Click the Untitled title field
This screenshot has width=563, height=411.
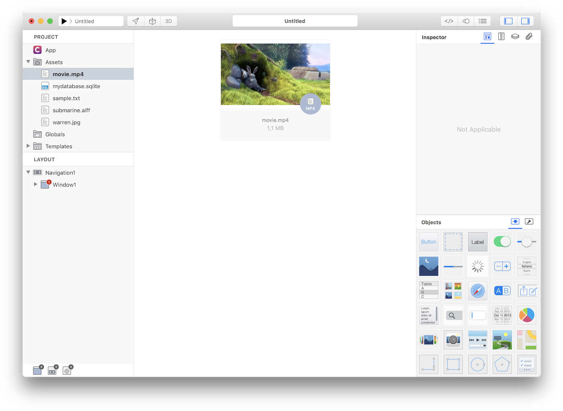[x=295, y=21]
